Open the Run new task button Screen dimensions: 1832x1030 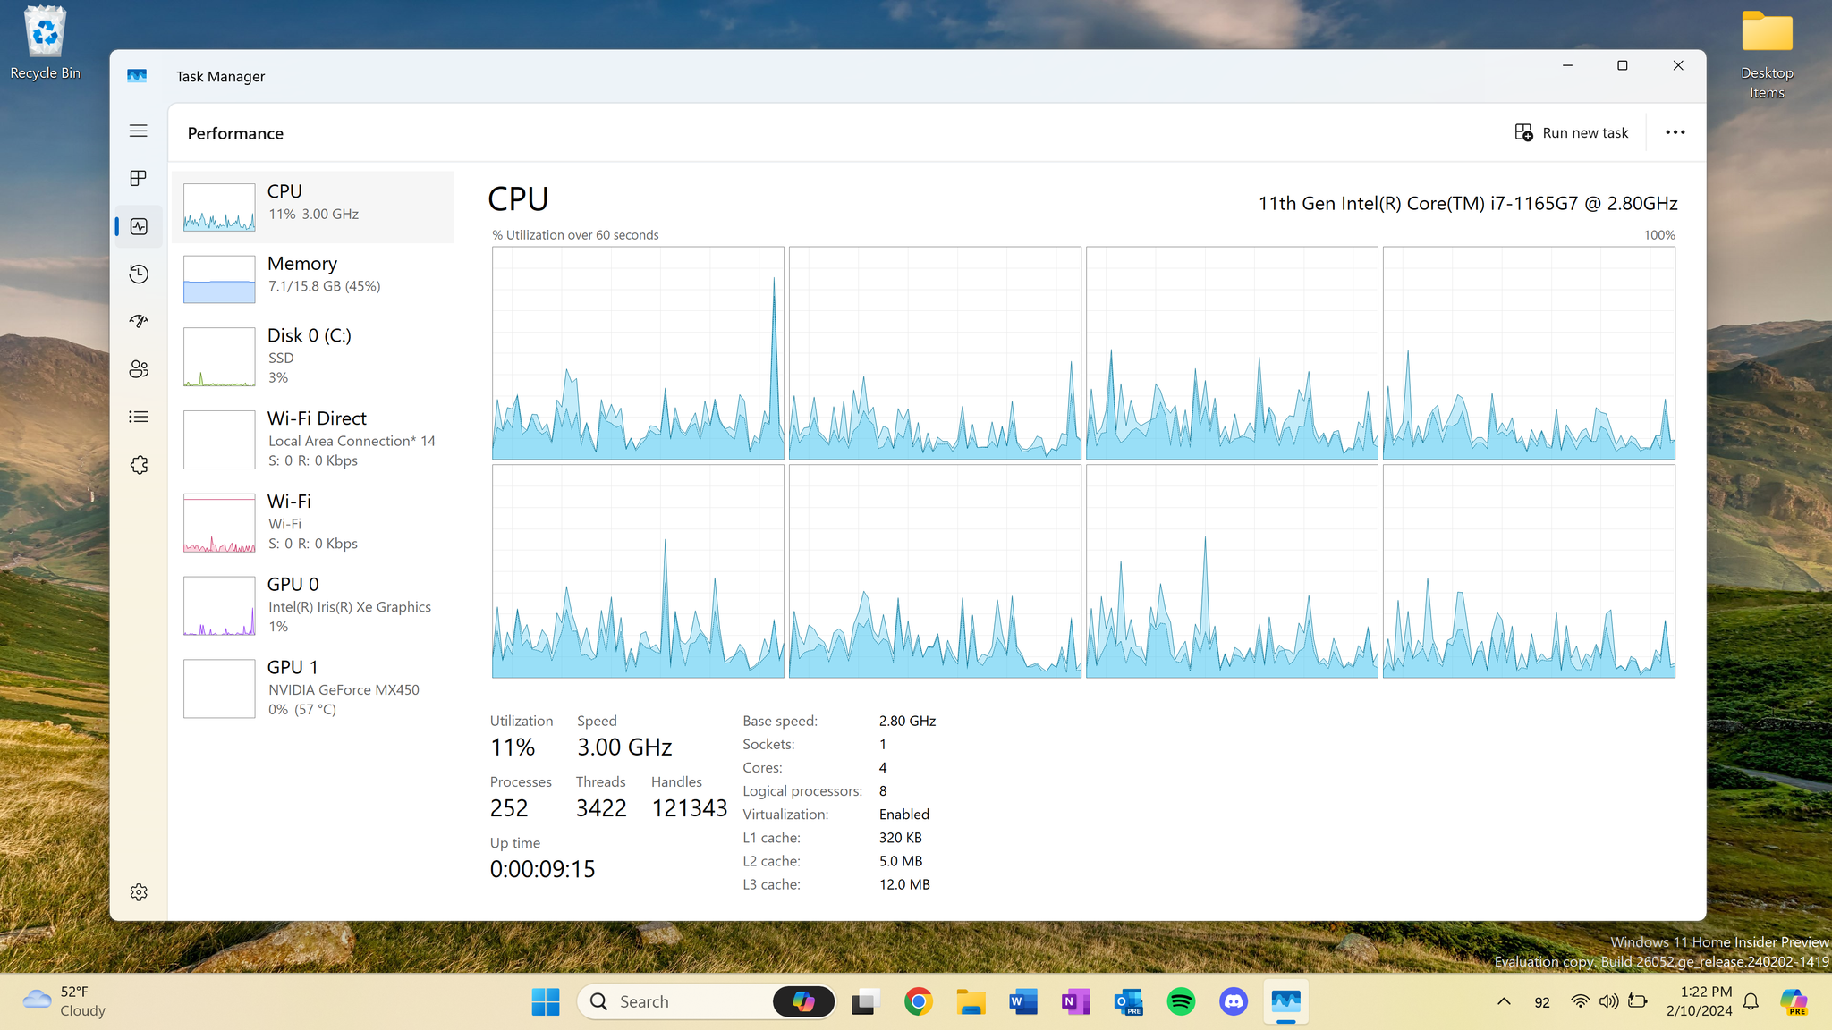pos(1572,132)
